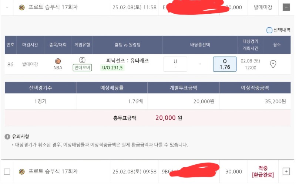Click the proto icon in first row
The height and width of the screenshot is (185, 296).
pyautogui.click(x=21, y=7)
